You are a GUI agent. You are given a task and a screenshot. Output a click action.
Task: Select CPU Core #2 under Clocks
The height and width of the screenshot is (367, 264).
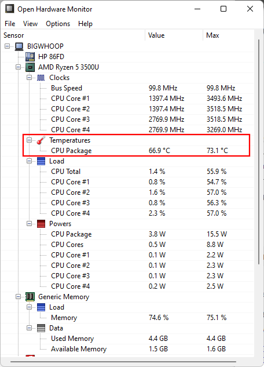pyautogui.click(x=127, y=109)
